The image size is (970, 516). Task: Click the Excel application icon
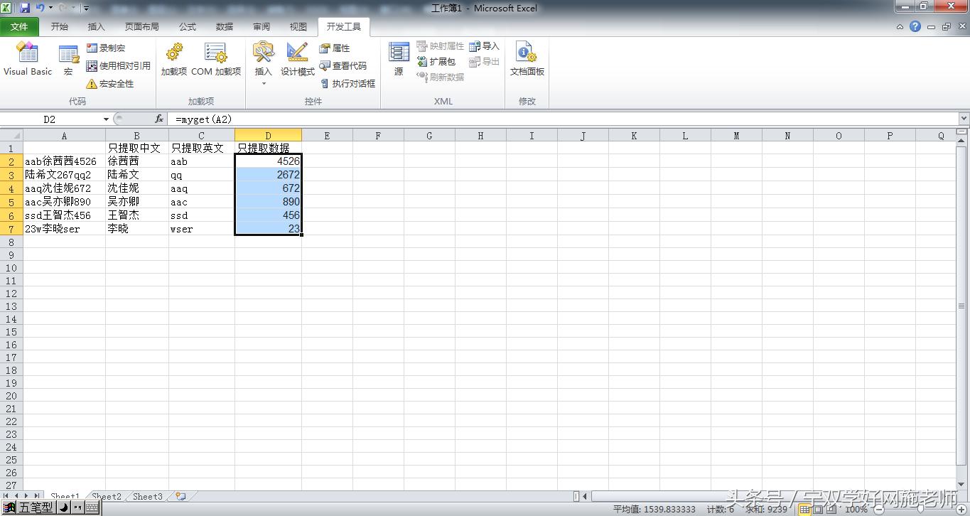6,8
